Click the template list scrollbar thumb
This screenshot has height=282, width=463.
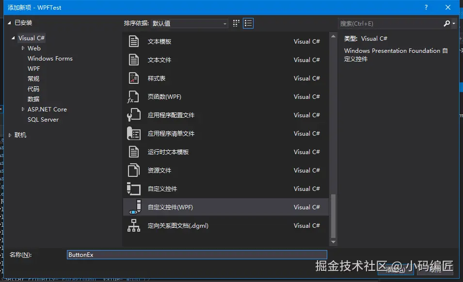(x=334, y=216)
